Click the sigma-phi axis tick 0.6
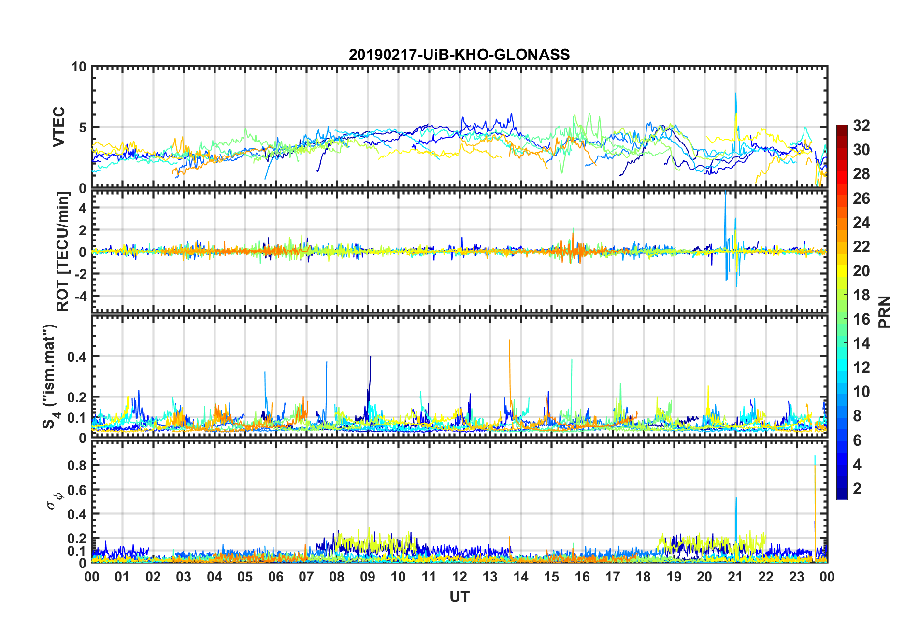Image resolution: width=919 pixels, height=624 pixels. click(76, 490)
